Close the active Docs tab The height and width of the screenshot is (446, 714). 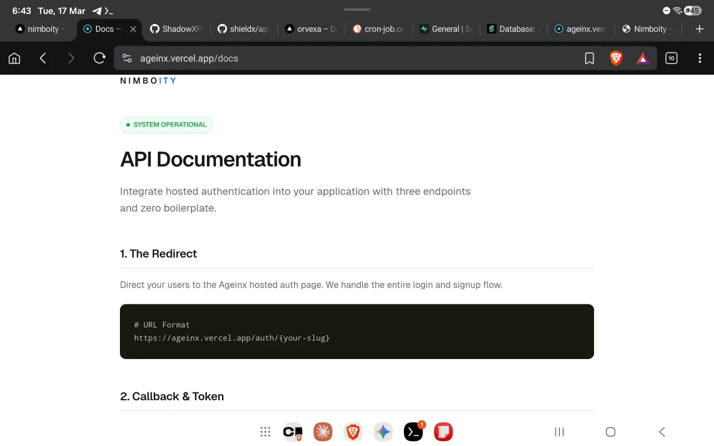point(133,29)
